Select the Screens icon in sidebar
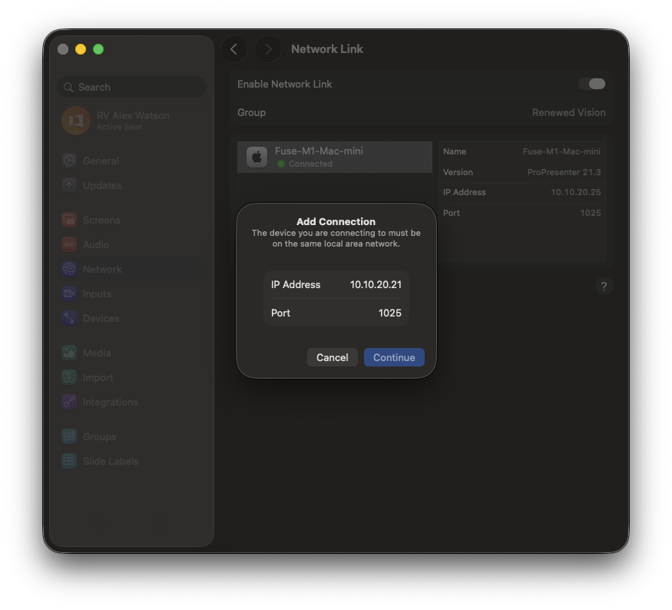The width and height of the screenshot is (672, 610). pyautogui.click(x=69, y=220)
